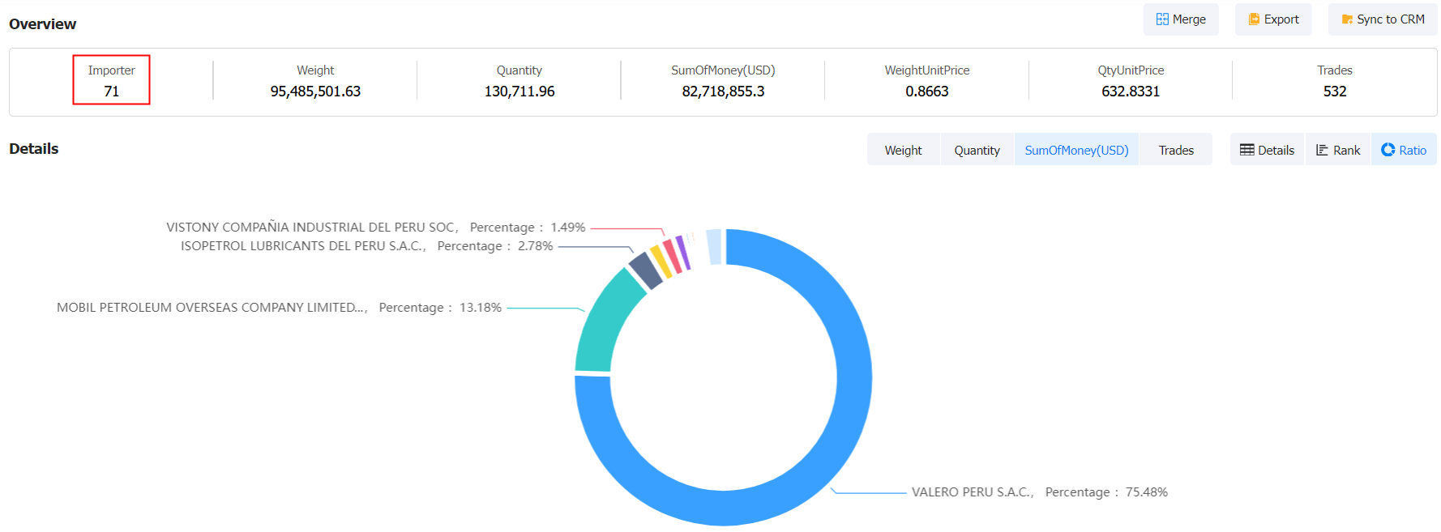Click the SumOfMoney value 82,718,855.3
The width and height of the screenshot is (1441, 532).
point(723,92)
